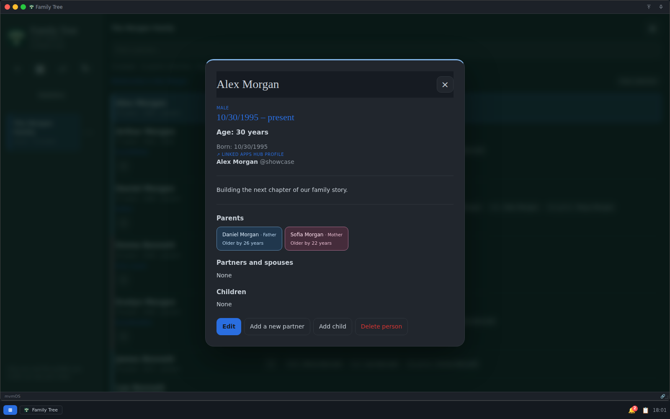
Task: Click the Age: 30 years text
Action: (x=242, y=132)
